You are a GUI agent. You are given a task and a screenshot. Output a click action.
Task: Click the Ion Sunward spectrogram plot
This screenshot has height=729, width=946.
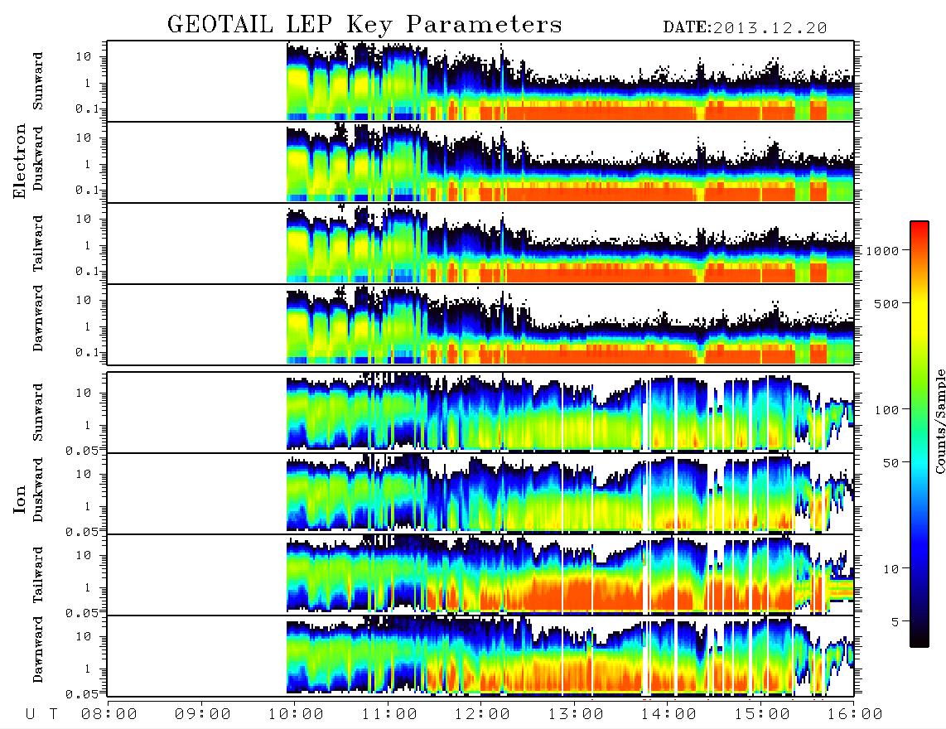click(480, 413)
